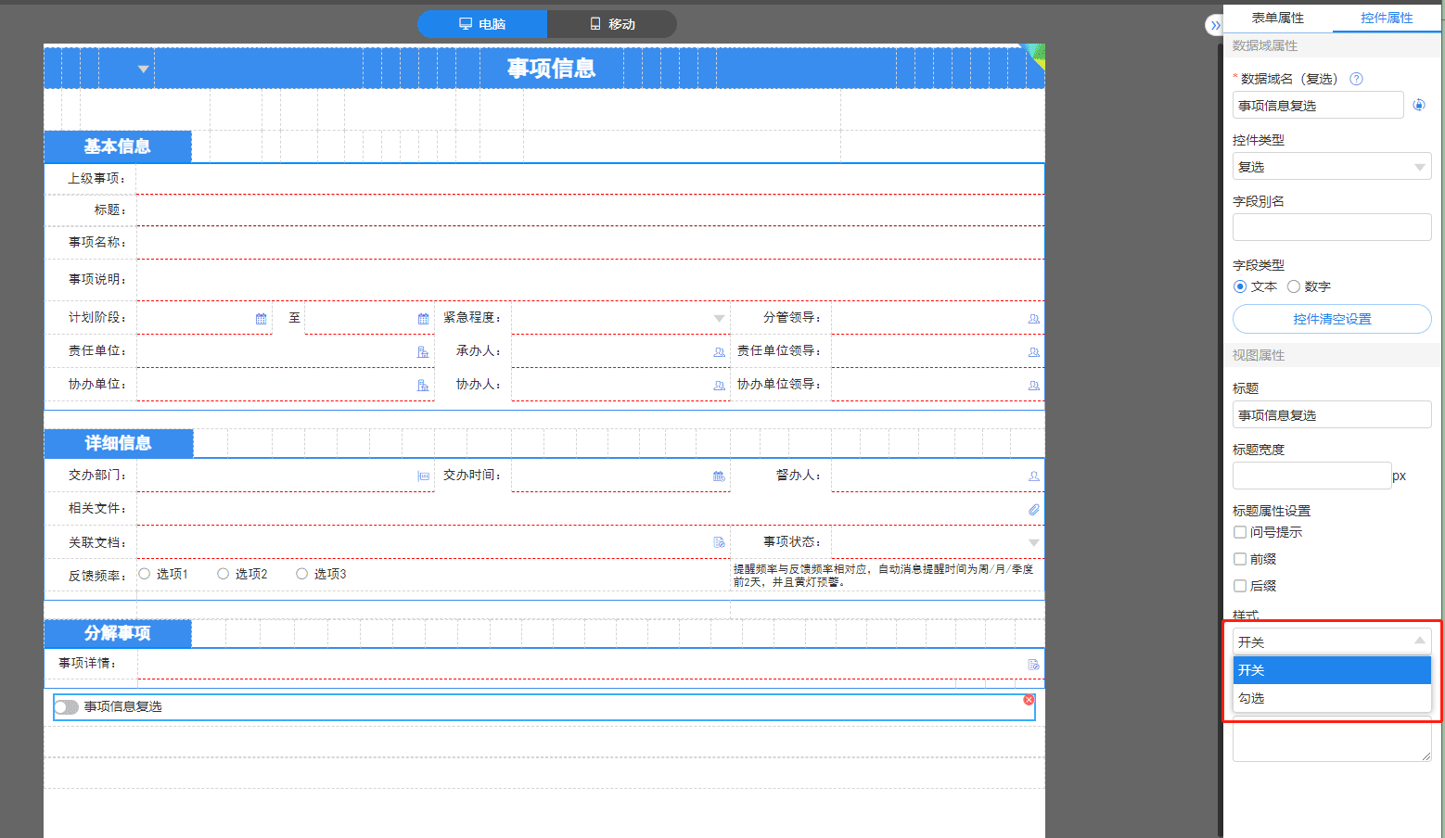Switch to the 移动 view tab

(x=612, y=24)
